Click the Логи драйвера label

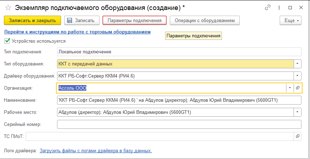(x=21, y=151)
